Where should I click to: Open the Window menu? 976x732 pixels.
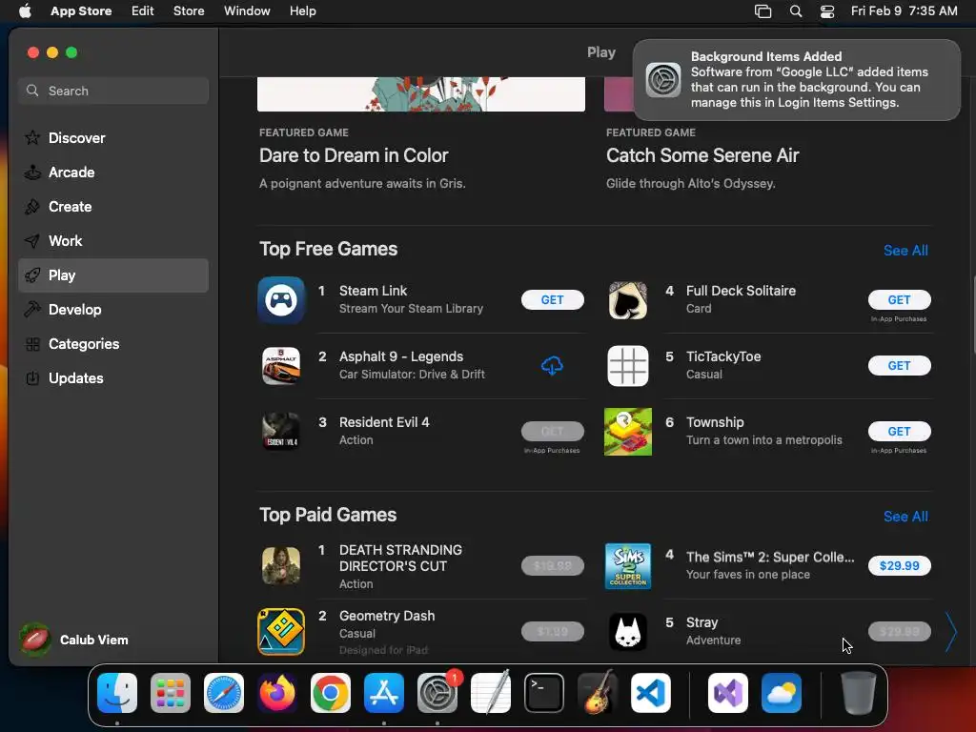(247, 11)
